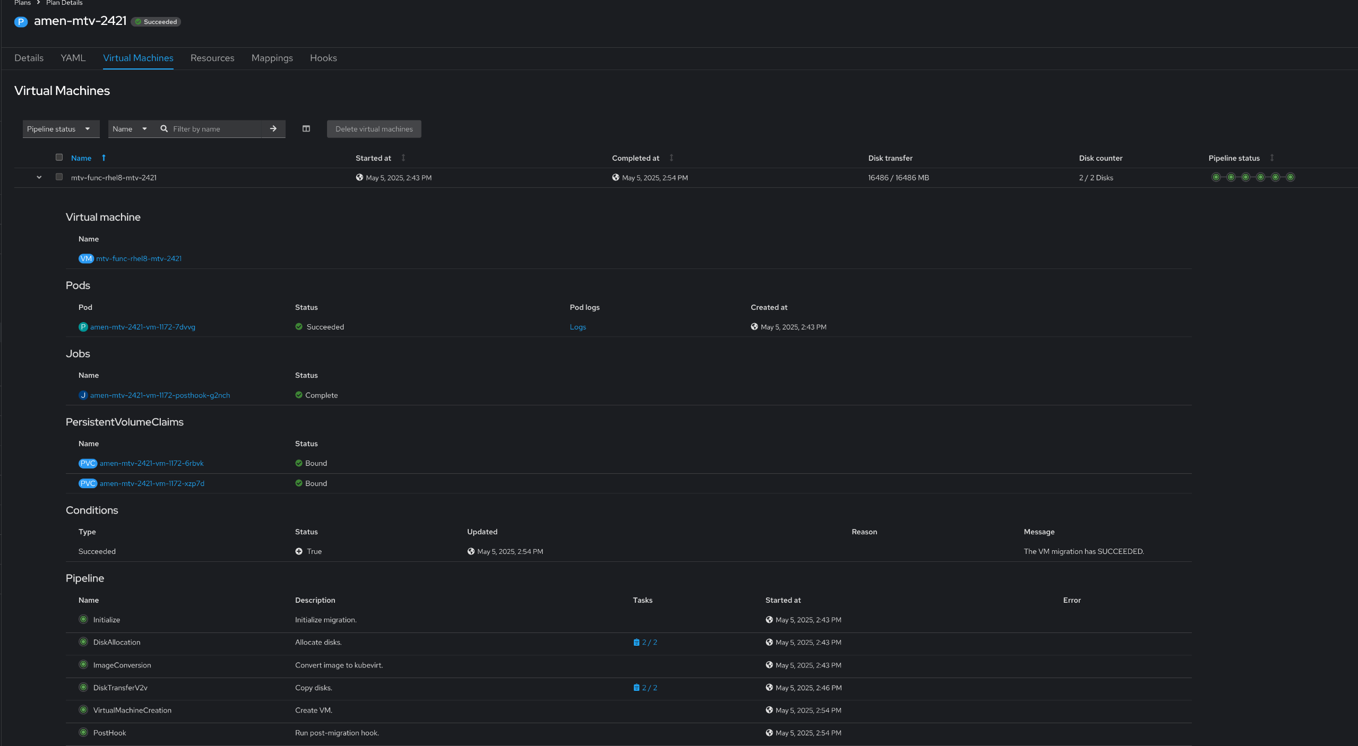Click the sort icon beside Pipeline status
This screenshot has height=746, width=1358.
pyautogui.click(x=1272, y=158)
